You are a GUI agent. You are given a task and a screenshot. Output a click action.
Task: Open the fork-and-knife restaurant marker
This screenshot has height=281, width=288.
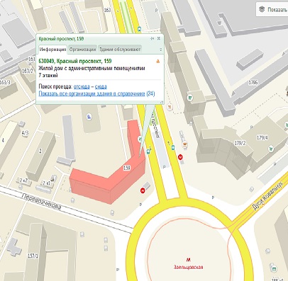[x=170, y=107]
